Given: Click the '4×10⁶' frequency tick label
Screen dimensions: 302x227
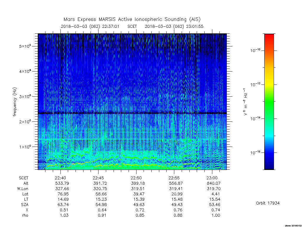Looking at the screenshot, I should click(x=25, y=71).
